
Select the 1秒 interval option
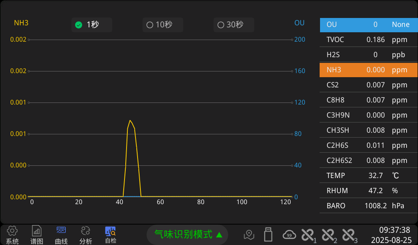(x=92, y=25)
